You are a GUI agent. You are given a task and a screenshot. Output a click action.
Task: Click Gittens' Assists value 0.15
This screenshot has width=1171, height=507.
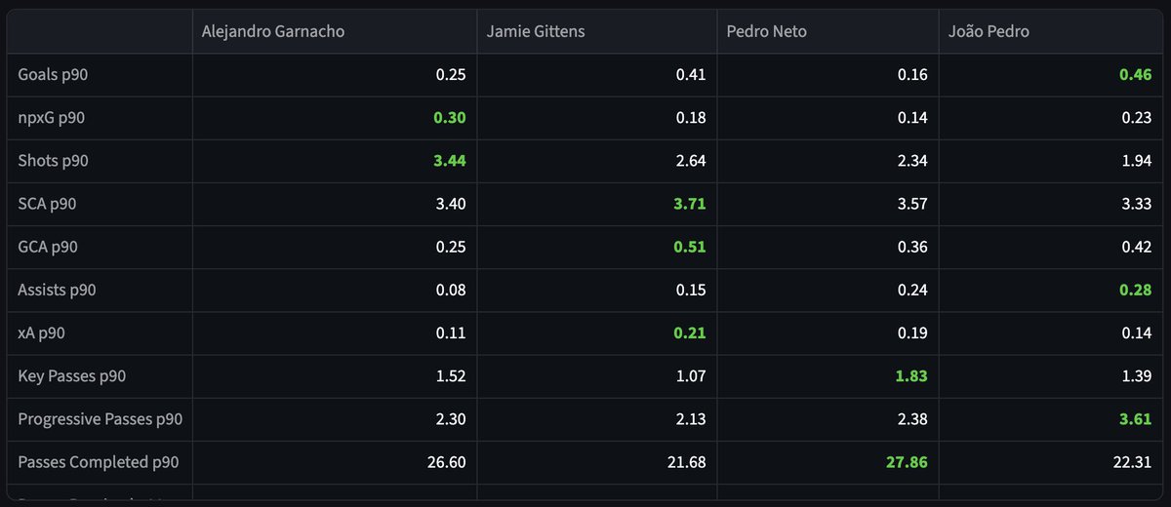(690, 290)
